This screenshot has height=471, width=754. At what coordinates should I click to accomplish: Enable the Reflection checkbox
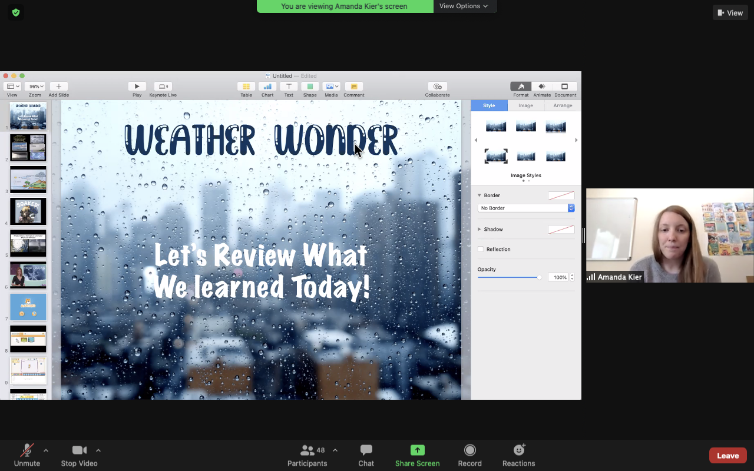[x=481, y=249]
